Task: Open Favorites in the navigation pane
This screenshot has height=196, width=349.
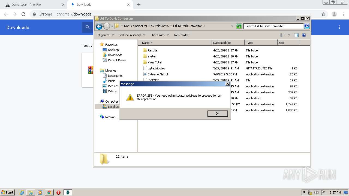Action: [x=109, y=45]
